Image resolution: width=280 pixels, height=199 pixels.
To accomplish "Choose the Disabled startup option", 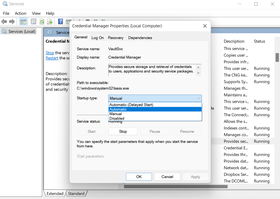I will tap(155, 118).
